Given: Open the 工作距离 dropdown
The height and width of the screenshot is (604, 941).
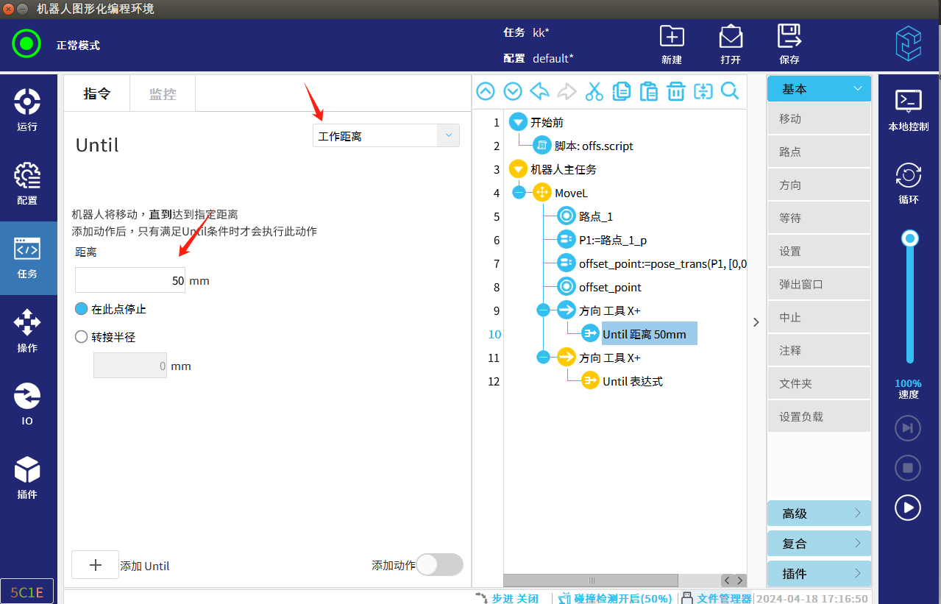Looking at the screenshot, I should [386, 136].
